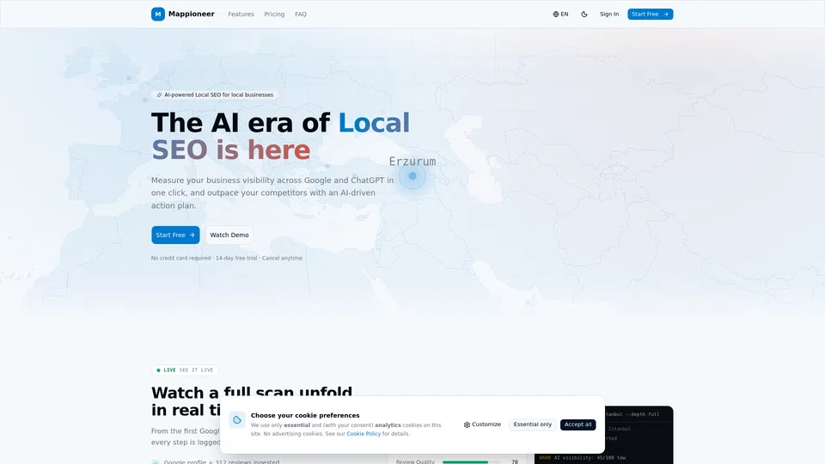Open the Features nav link
This screenshot has height=464, width=825.
pos(241,15)
